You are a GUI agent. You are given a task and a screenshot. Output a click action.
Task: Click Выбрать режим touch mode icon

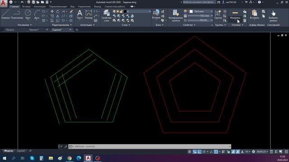pos(273,16)
